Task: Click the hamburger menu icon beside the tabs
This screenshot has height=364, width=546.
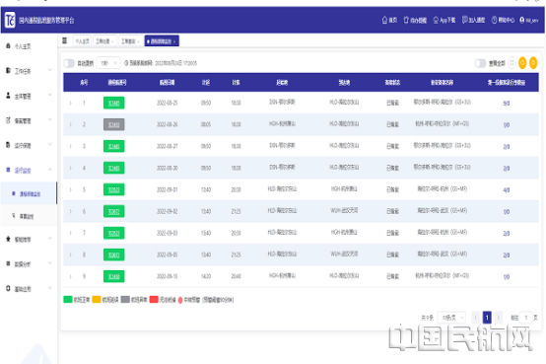Action: (x=64, y=40)
